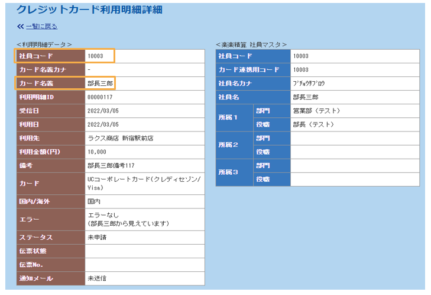This screenshot has height=295, width=431.
Task: Click the 国内/海外 value cell
Action: (94, 202)
